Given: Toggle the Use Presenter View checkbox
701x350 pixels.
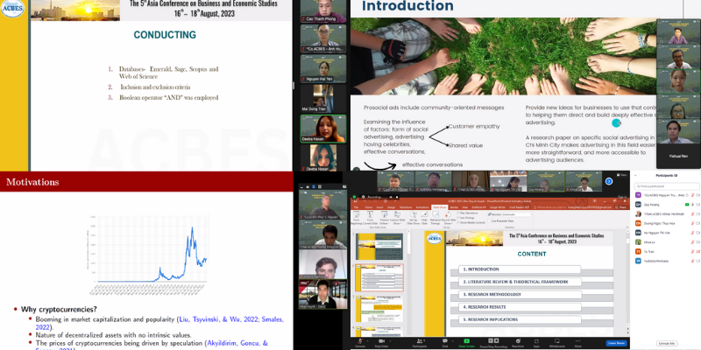Looking at the screenshot, I should coord(490,220).
